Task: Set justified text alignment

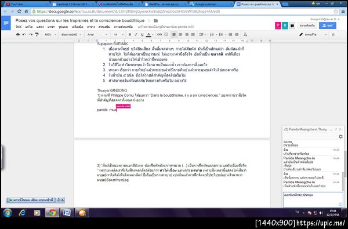Action: pos(193,35)
